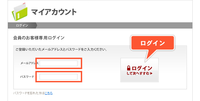Click the メールアドレス field label
This screenshot has height=101, width=200.
[x=29, y=63]
